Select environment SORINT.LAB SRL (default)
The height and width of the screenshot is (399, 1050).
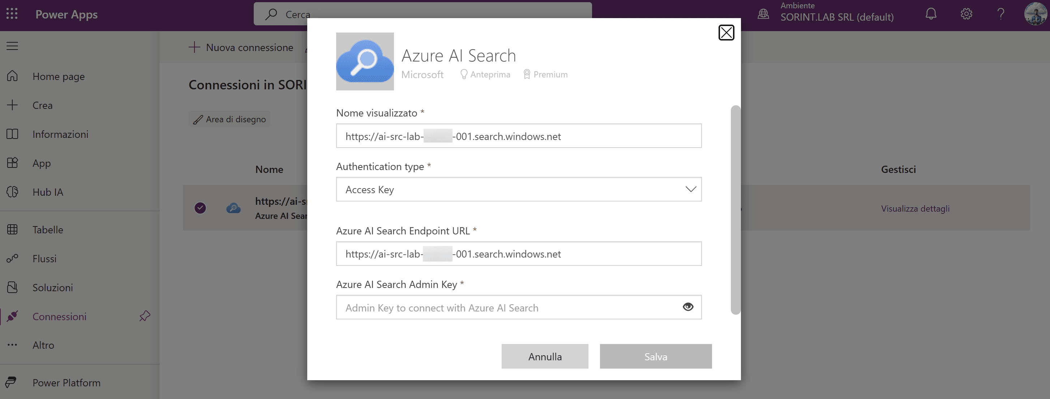pos(837,17)
